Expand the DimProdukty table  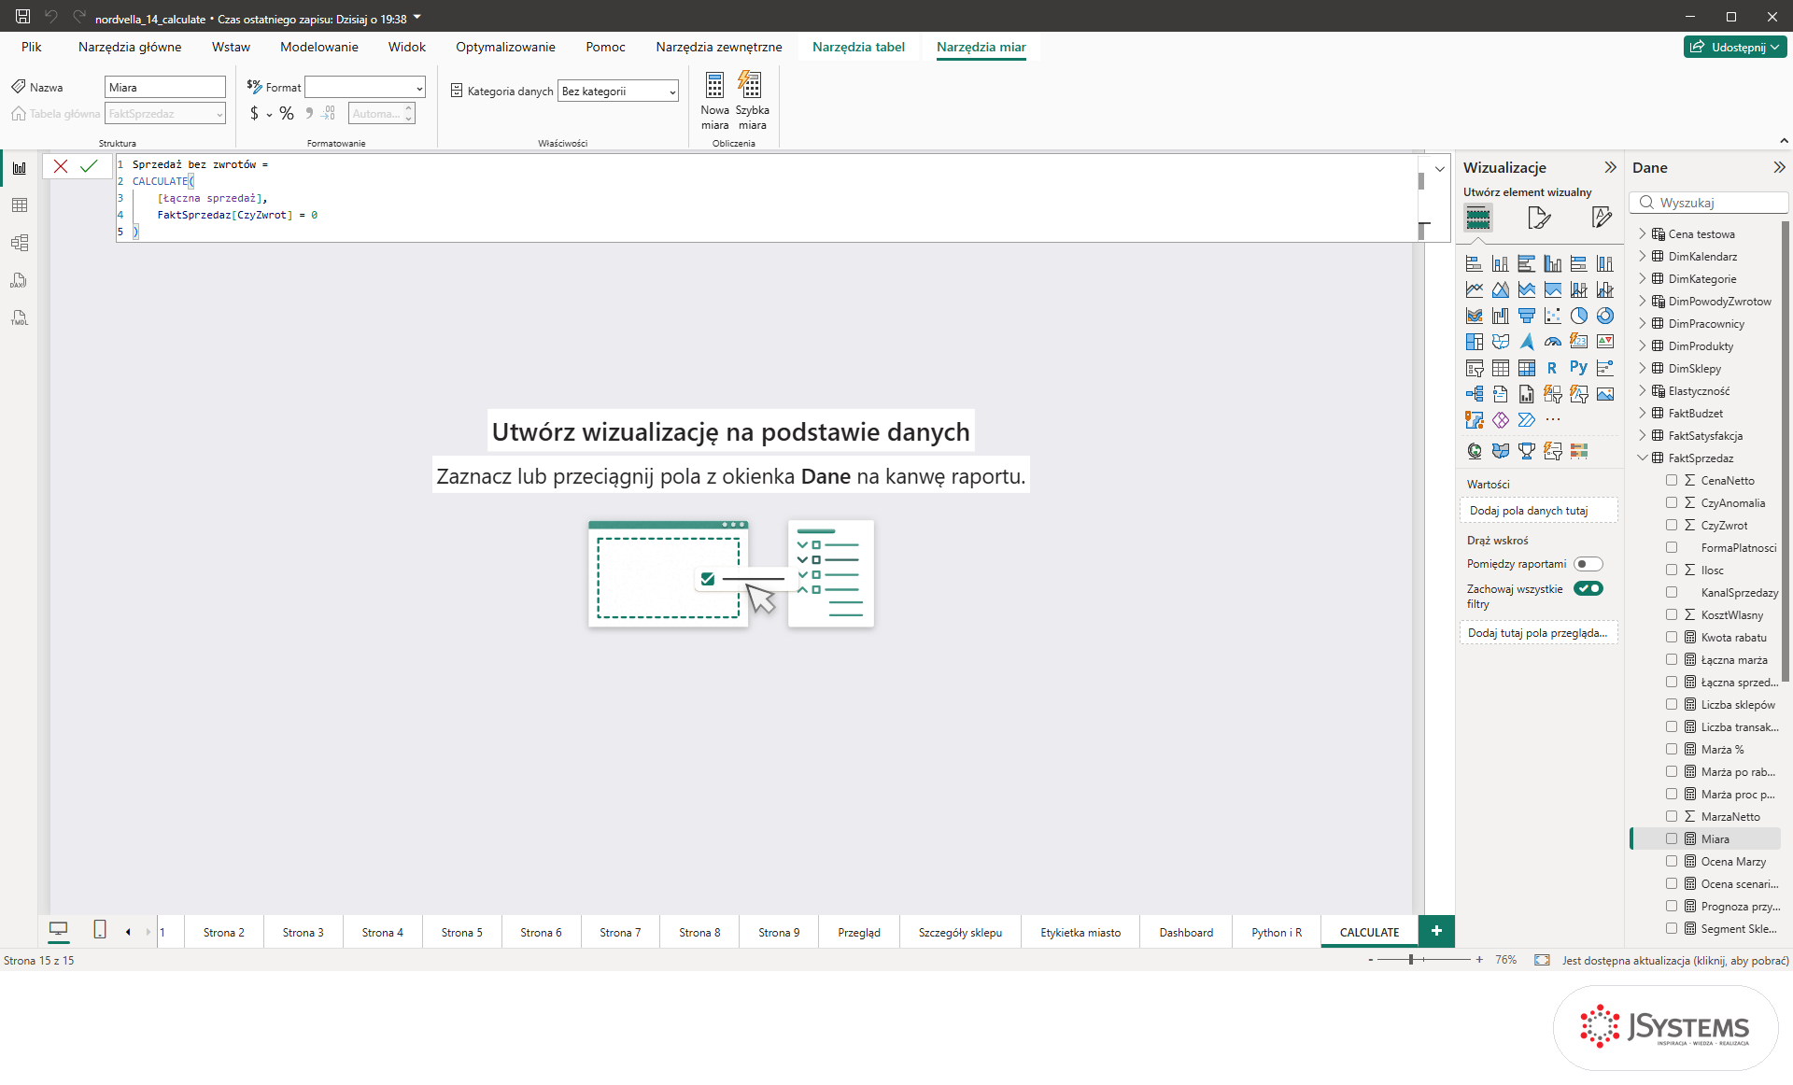[1643, 345]
